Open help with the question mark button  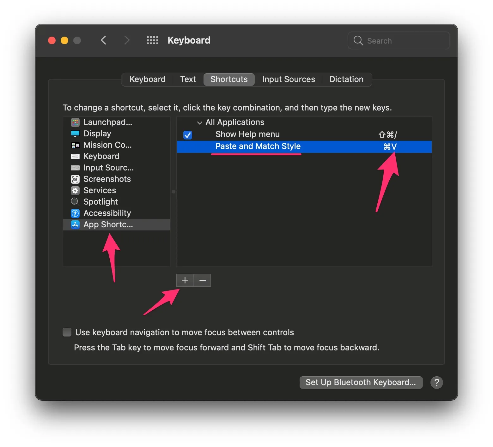436,382
